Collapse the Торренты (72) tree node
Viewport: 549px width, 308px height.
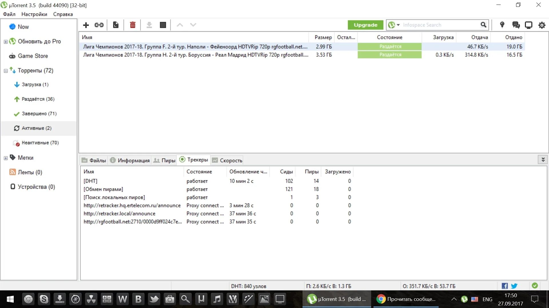click(x=6, y=71)
